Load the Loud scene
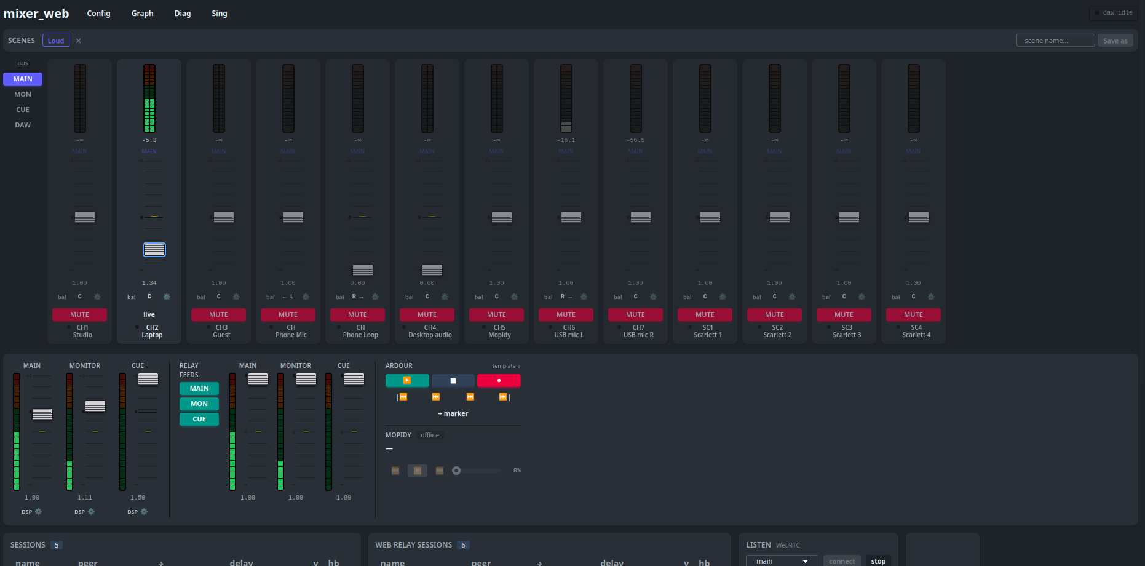The width and height of the screenshot is (1145, 566). [x=56, y=41]
